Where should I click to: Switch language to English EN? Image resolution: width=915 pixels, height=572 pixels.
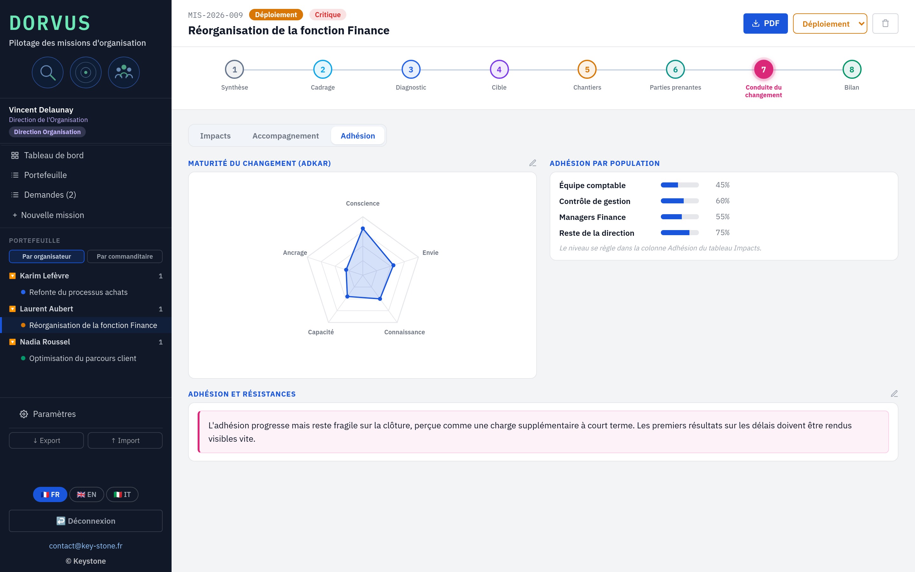point(87,494)
